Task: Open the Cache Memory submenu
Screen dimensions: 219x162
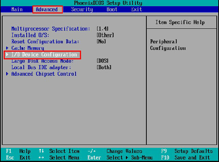Action: [x=28, y=48]
